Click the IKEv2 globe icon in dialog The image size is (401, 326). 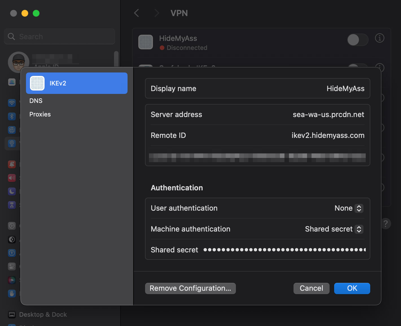click(37, 83)
